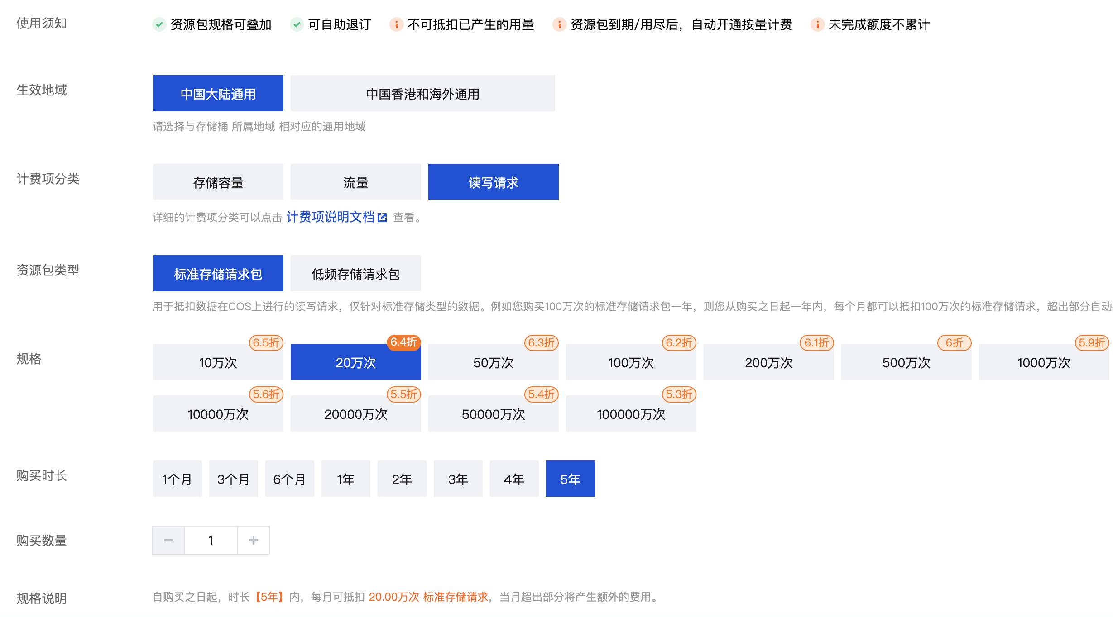This screenshot has height=617, width=1113.
Task: Select the 100000万次 specification with 5.3折
Action: point(631,414)
